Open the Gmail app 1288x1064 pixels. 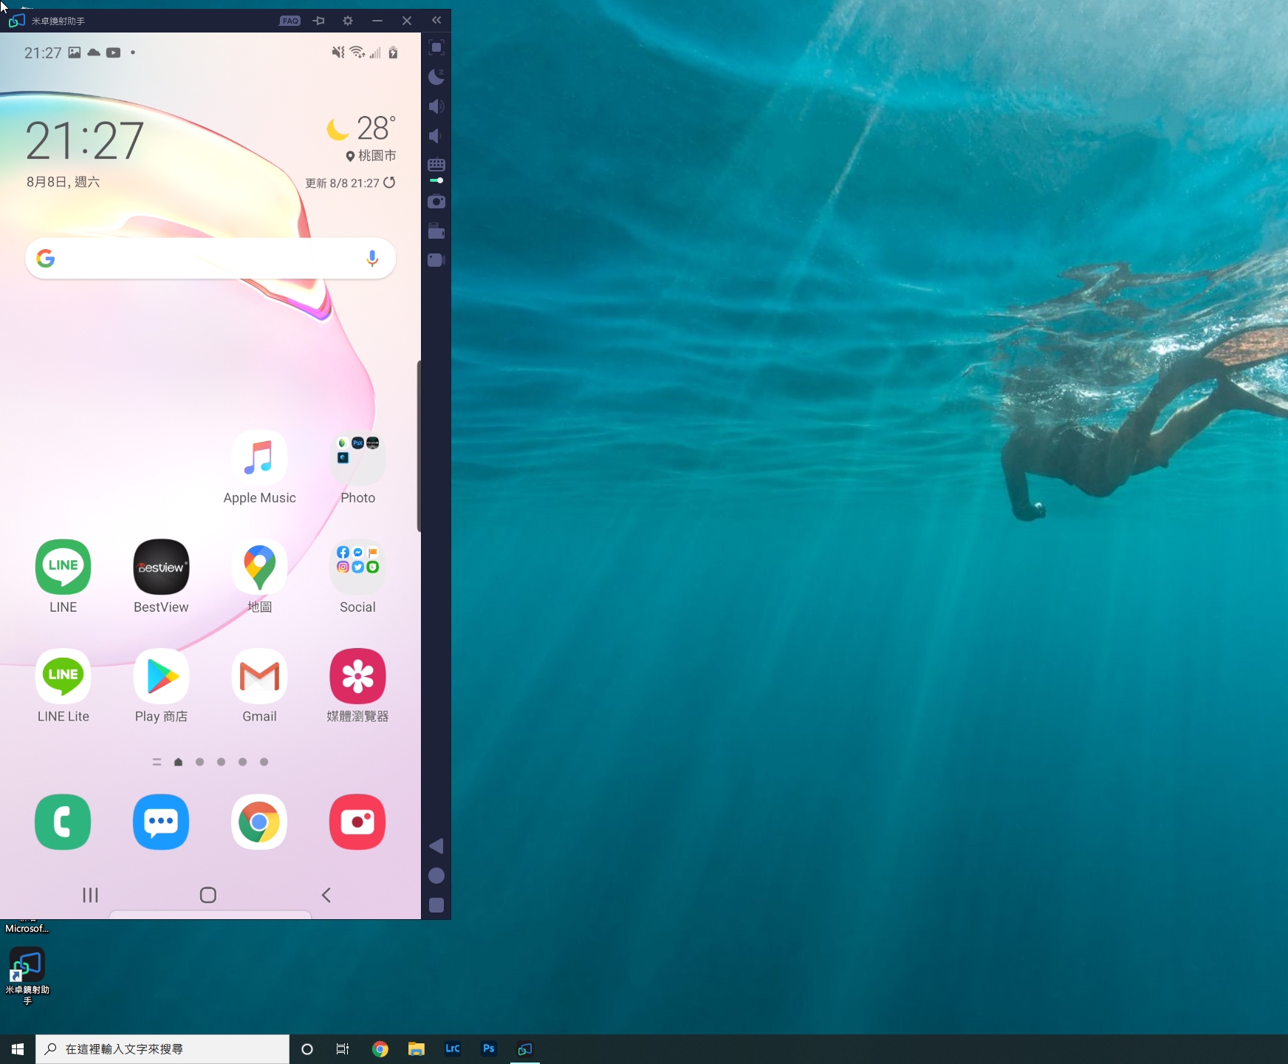pos(259,686)
